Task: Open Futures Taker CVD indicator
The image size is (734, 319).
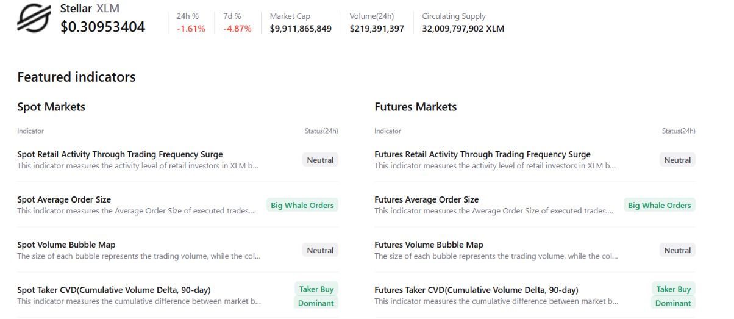Action: coord(476,290)
